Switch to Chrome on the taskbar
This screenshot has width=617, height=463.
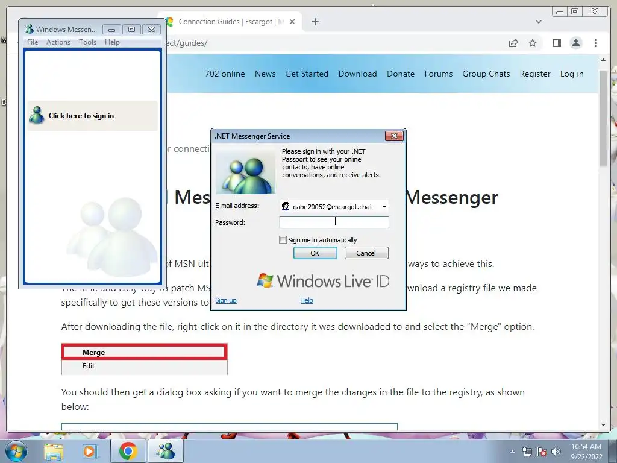click(x=128, y=451)
